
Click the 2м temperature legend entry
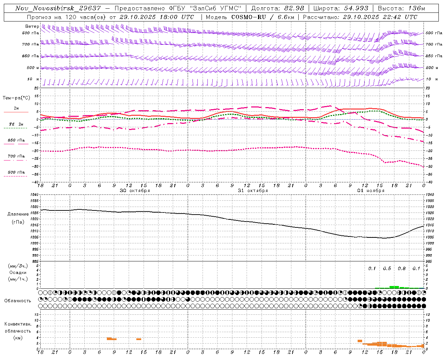[16, 109]
